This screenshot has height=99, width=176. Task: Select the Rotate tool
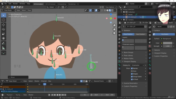[x=4, y=29]
